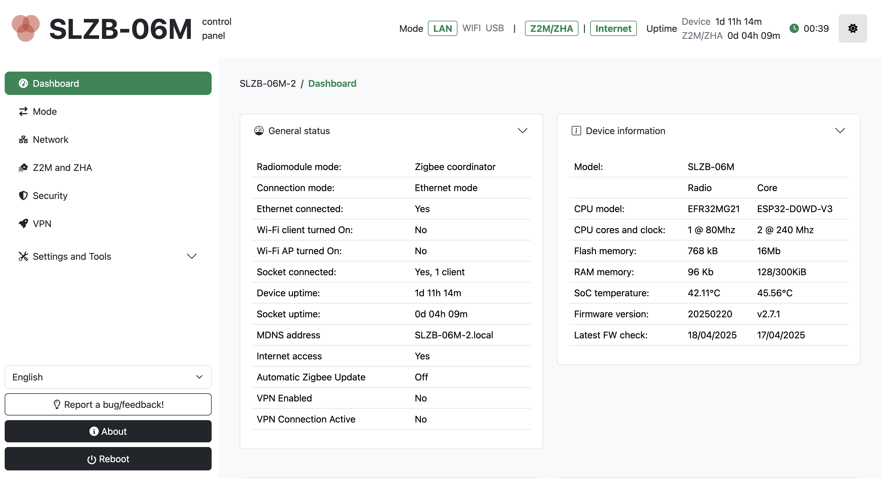Click the SLZB-06M logo circles icon

tap(26, 28)
